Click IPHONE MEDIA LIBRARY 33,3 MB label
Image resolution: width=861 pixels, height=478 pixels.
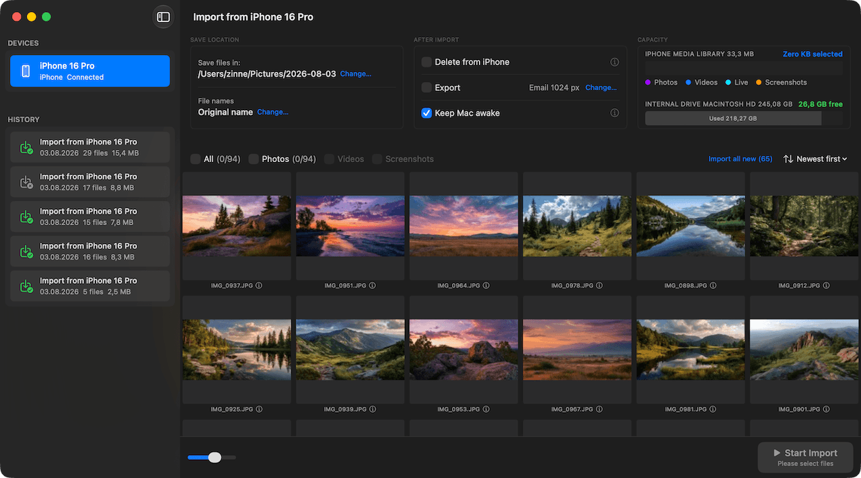coord(700,54)
